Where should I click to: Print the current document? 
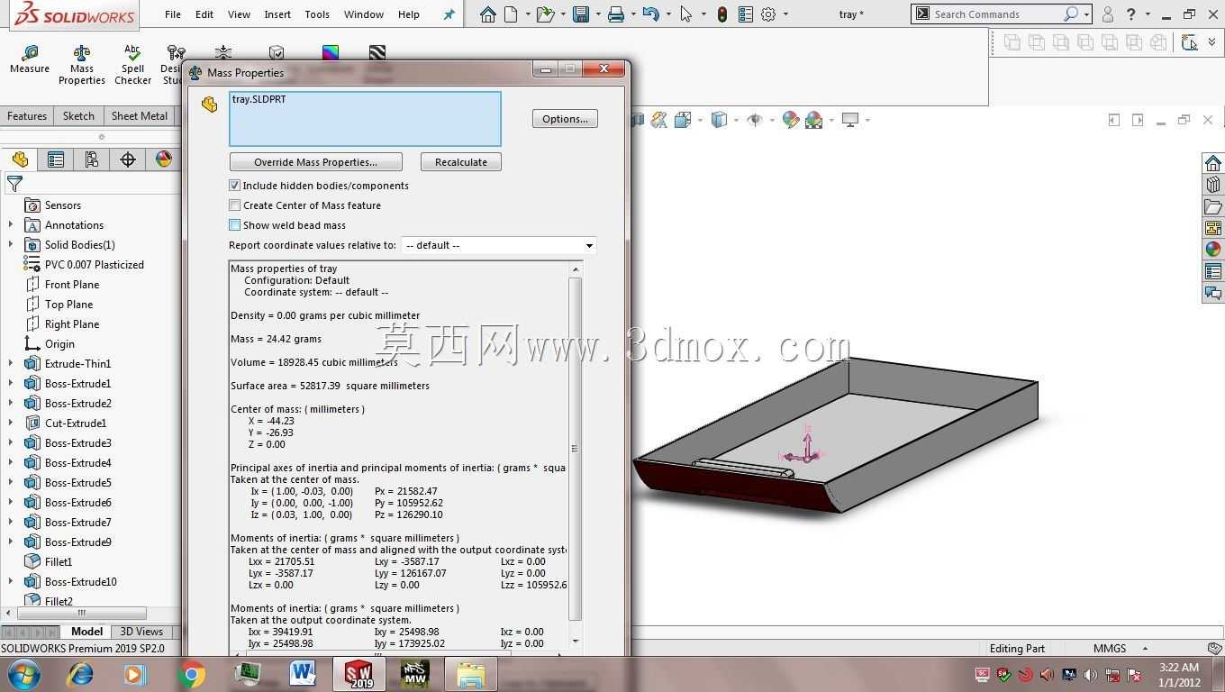coord(616,14)
